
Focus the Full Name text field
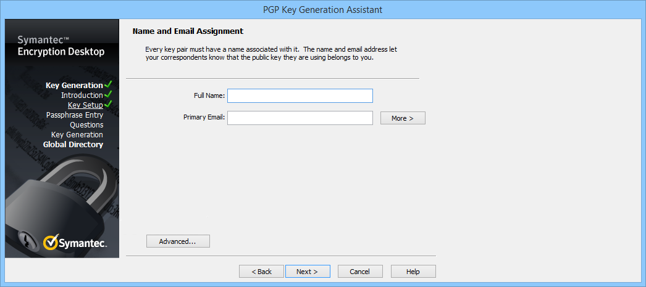pos(300,95)
